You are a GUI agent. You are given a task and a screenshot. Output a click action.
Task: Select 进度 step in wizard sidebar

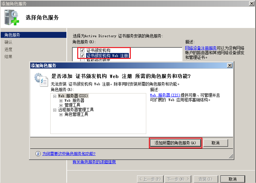(8, 49)
